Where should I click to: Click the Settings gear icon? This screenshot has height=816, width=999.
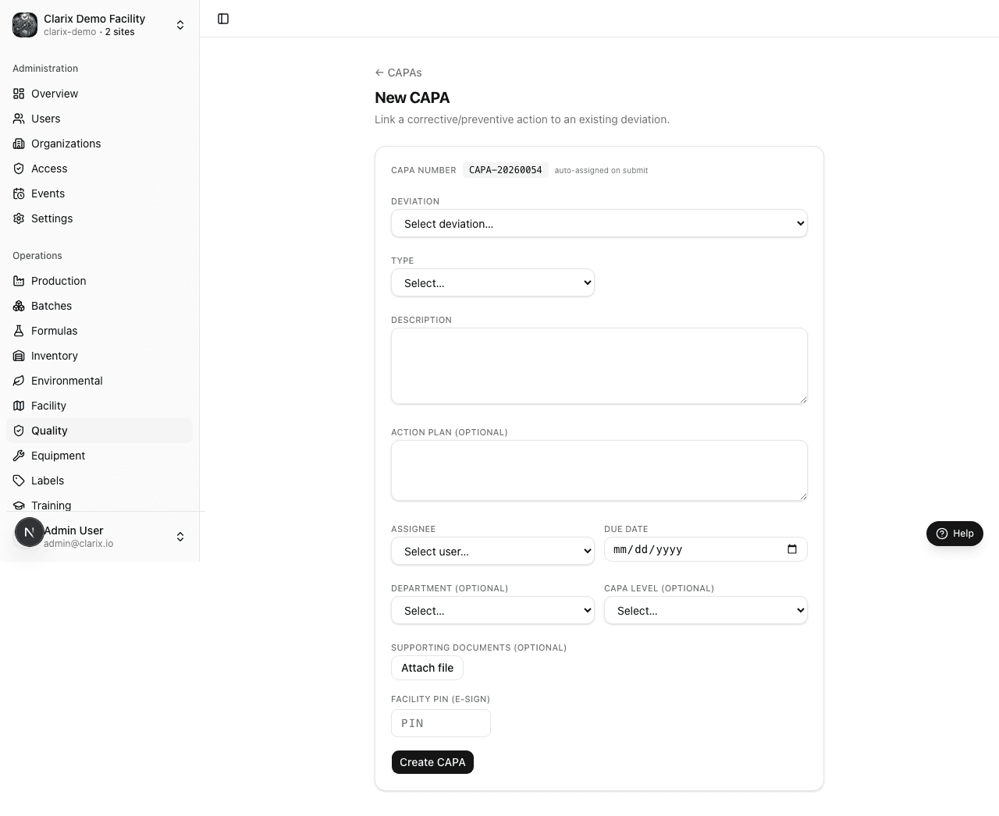coord(19,218)
